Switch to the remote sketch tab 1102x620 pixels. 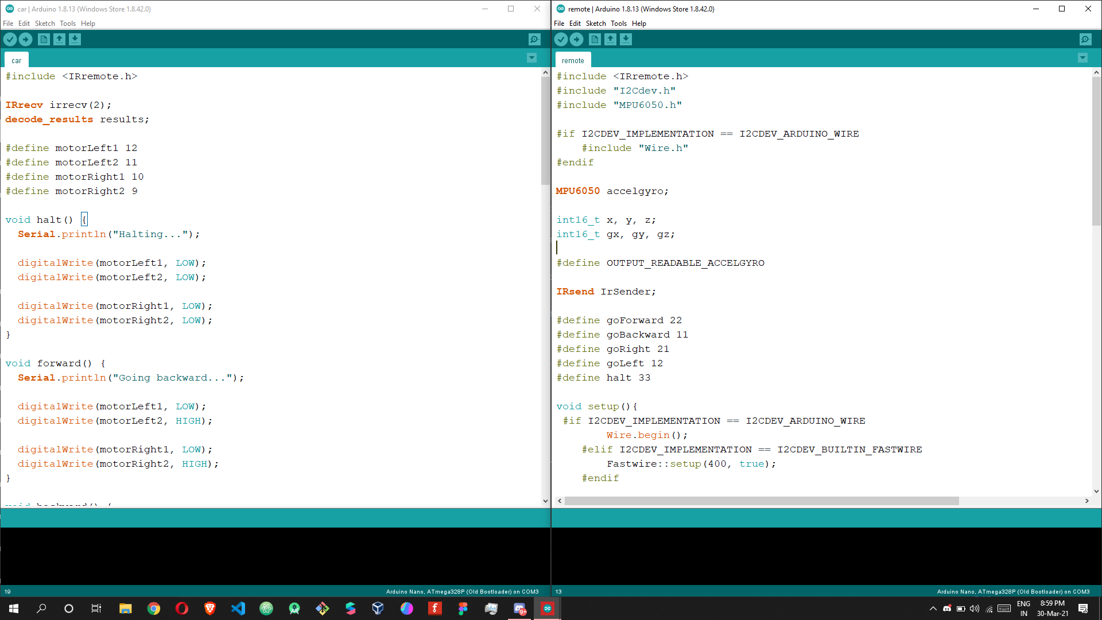pyautogui.click(x=572, y=60)
